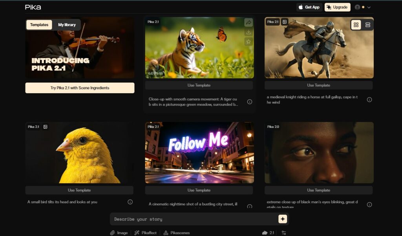Click Try Pika 2.1 with Scene Ingredients
402x236 pixels.
click(80, 88)
